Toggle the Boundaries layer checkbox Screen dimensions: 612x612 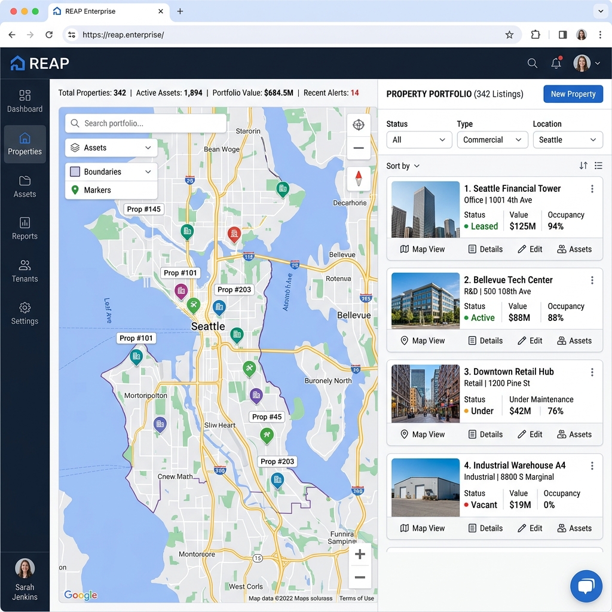(x=75, y=172)
